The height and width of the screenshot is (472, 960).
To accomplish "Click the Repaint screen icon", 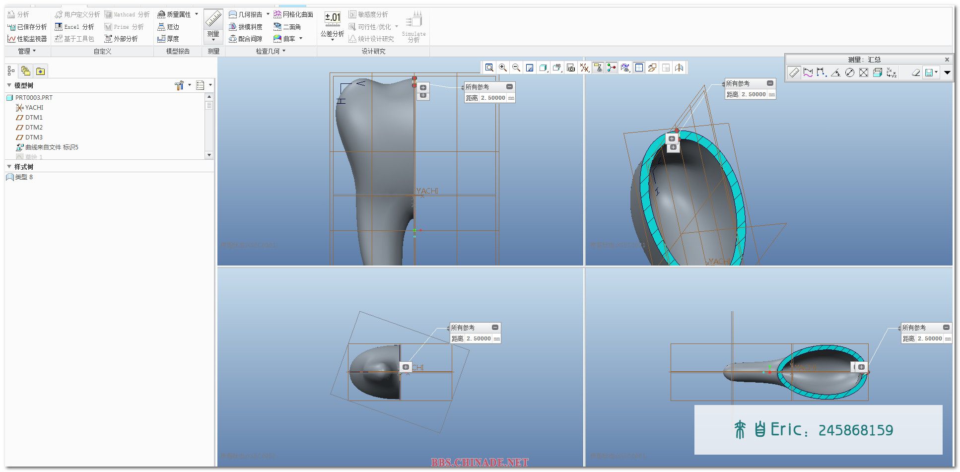I will tap(530, 67).
